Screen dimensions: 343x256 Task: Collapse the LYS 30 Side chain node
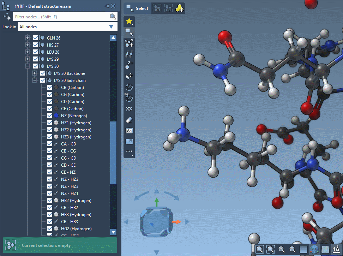click(x=34, y=80)
